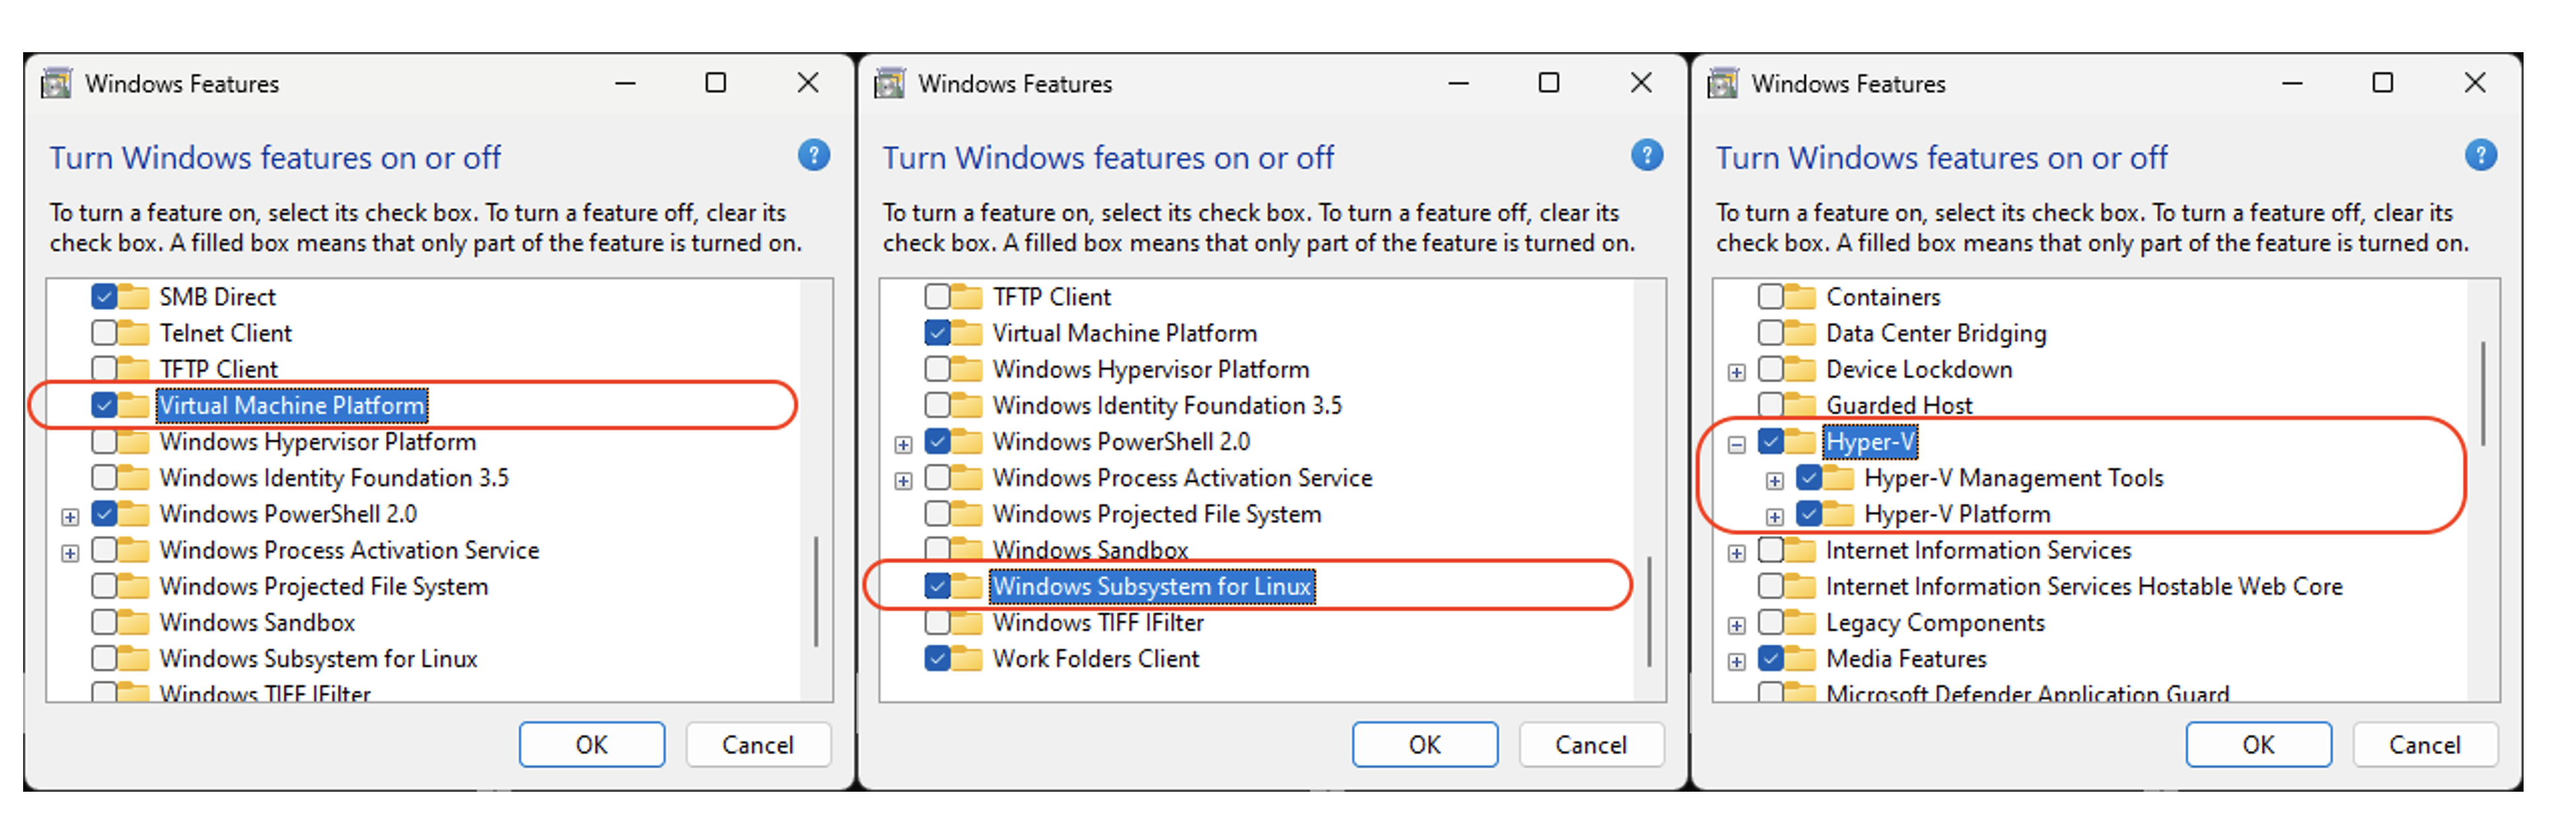2552x832 pixels.
Task: Click the Hyper-V folder icon
Action: coord(1799,441)
